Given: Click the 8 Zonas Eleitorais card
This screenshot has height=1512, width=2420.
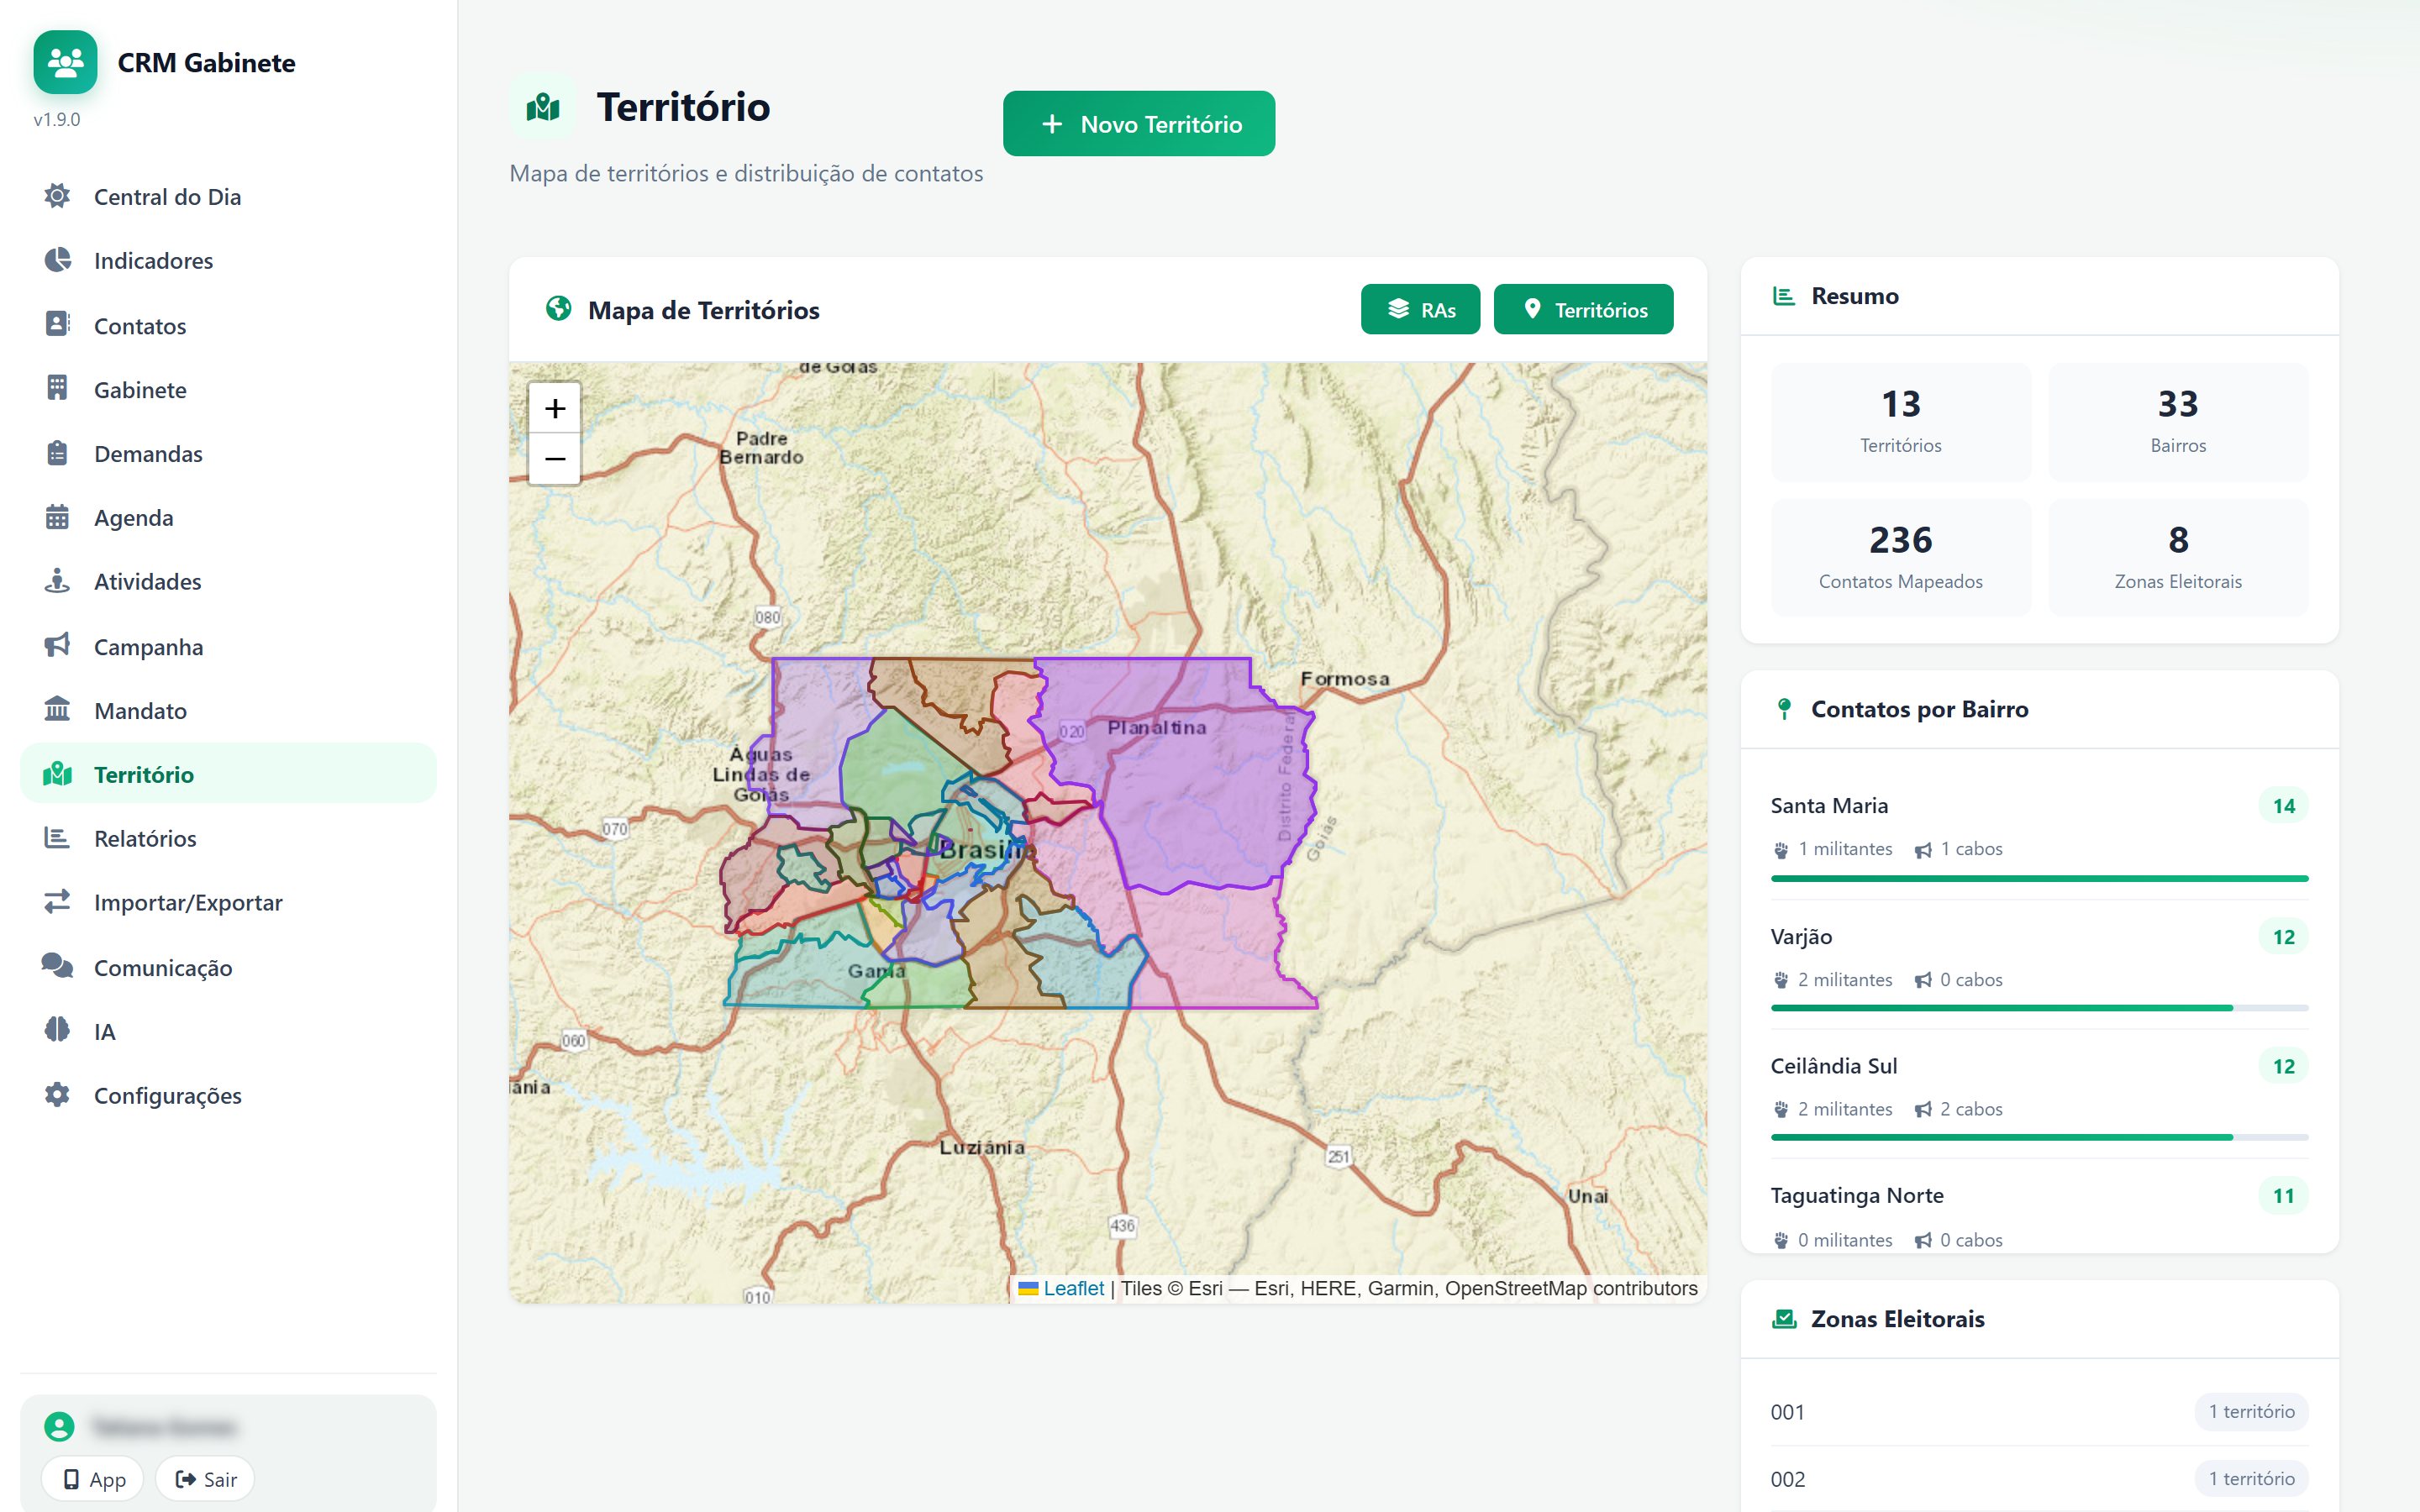Looking at the screenshot, I should (2178, 557).
